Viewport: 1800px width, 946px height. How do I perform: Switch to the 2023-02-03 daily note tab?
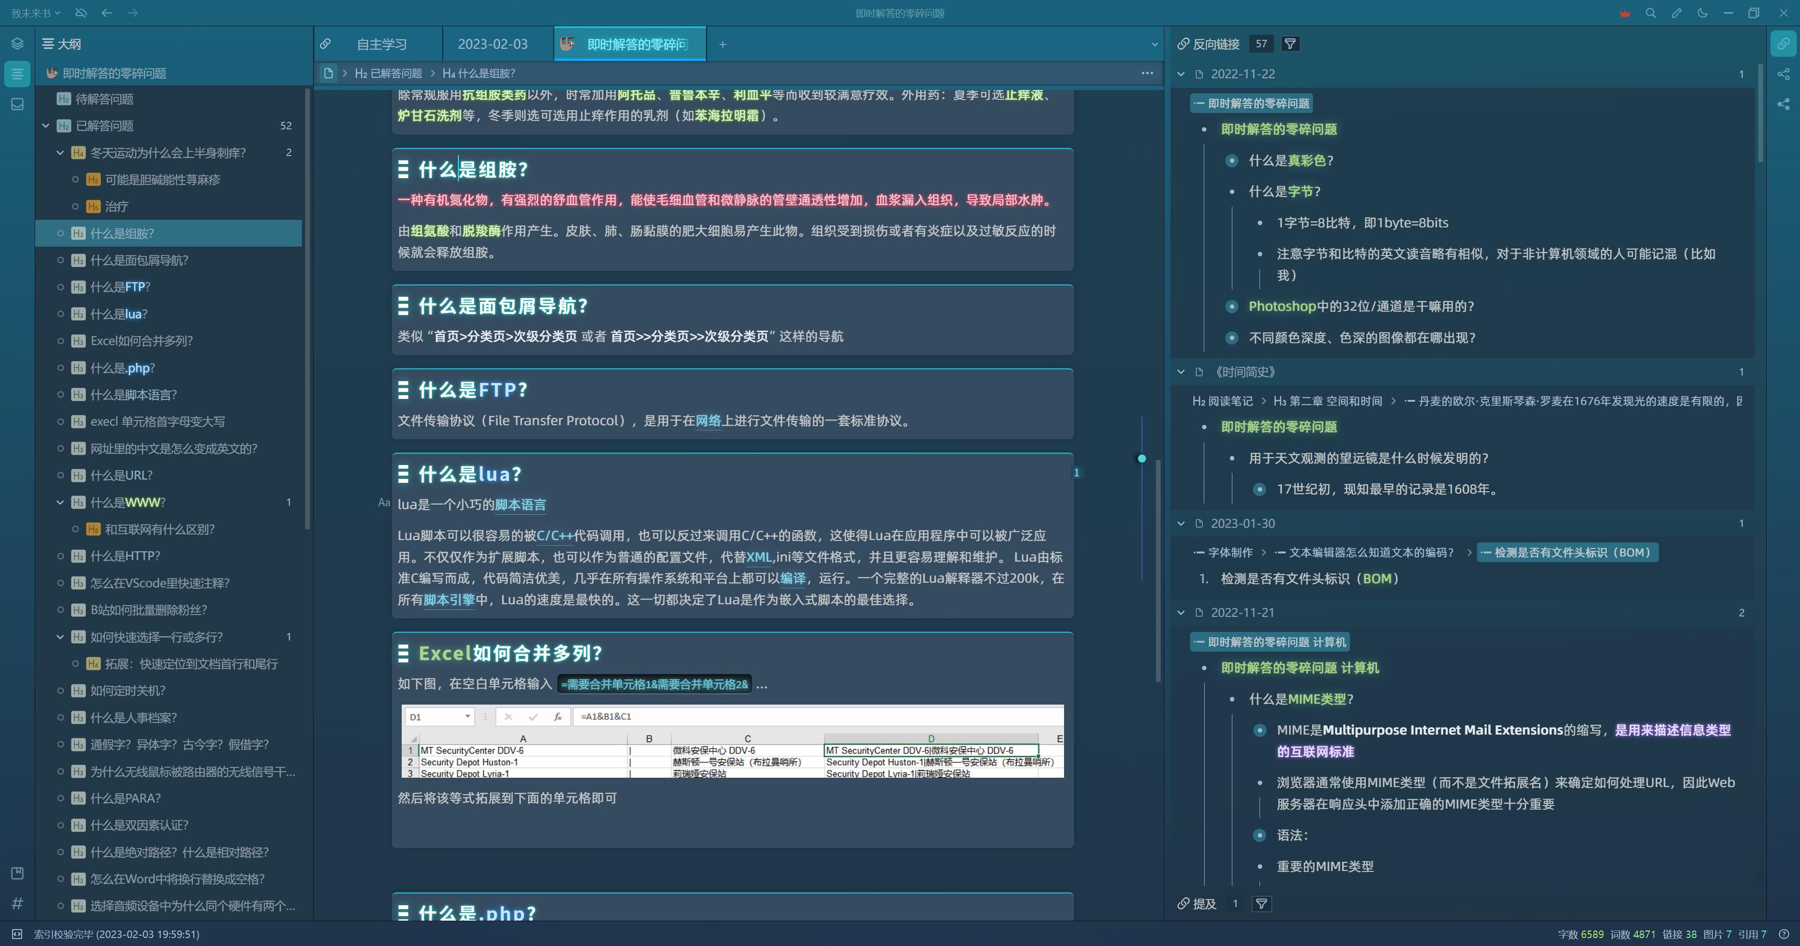coord(493,43)
